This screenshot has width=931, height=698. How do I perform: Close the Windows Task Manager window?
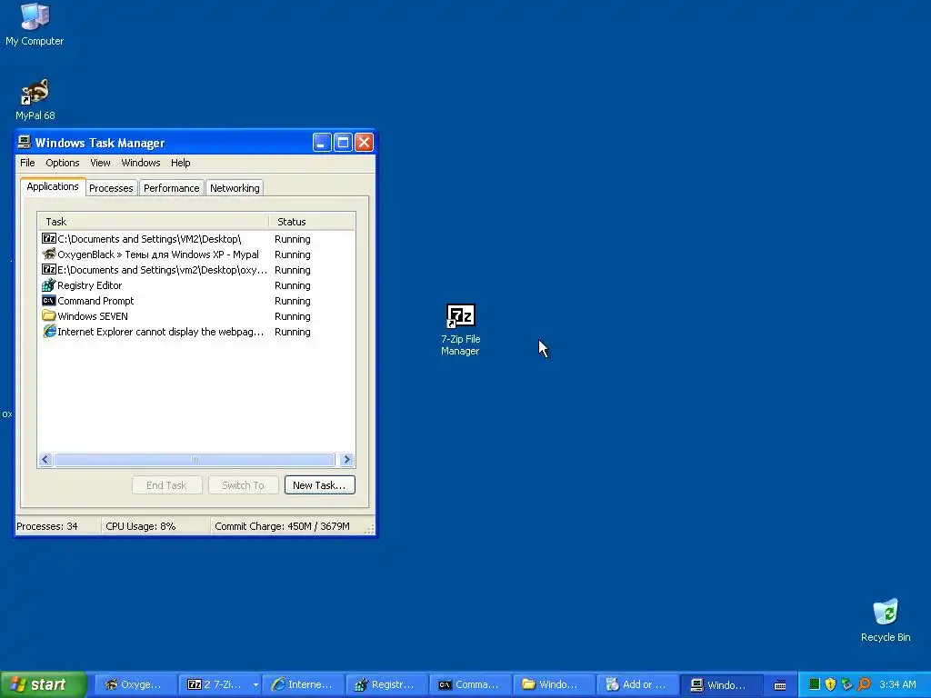(364, 143)
